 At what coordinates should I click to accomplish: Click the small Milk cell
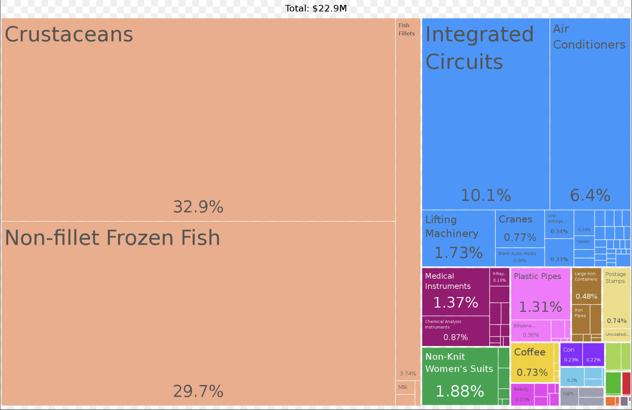(405, 387)
